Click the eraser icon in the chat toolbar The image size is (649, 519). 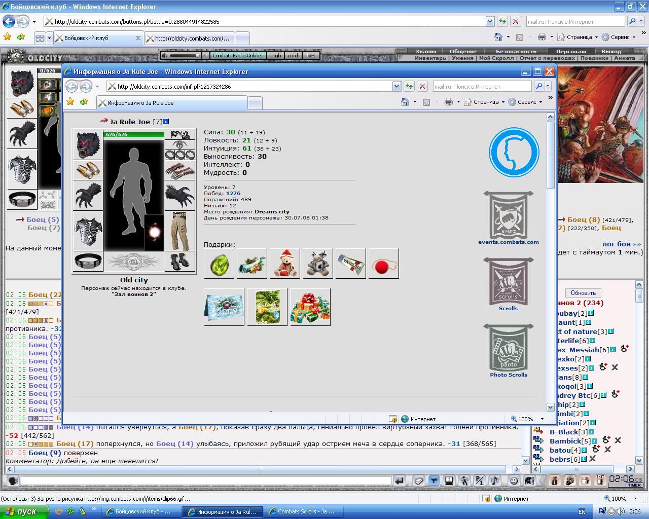coord(418,481)
